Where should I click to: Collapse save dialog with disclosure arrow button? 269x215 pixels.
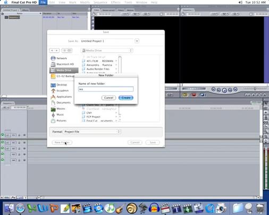[137, 41]
